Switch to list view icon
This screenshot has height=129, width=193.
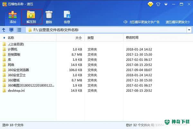coord(19,30)
